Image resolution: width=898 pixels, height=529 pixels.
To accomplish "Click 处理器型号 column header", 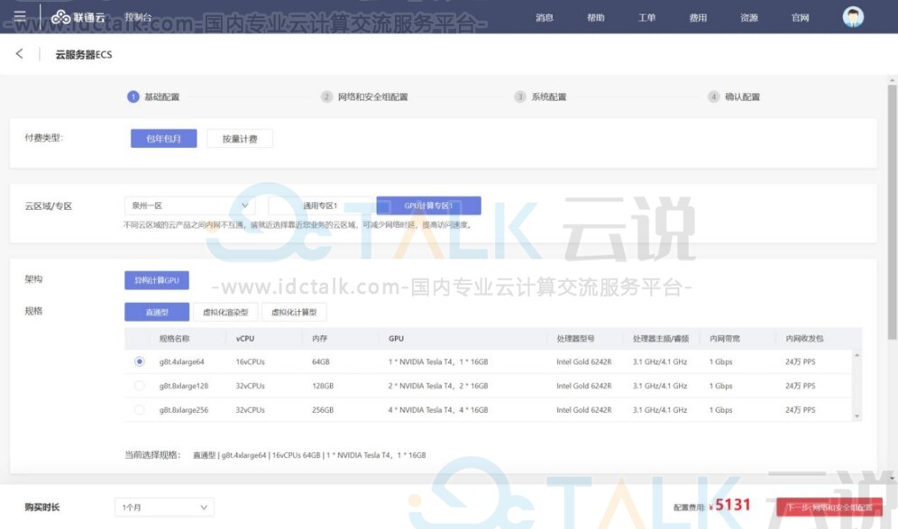I will pyautogui.click(x=575, y=338).
